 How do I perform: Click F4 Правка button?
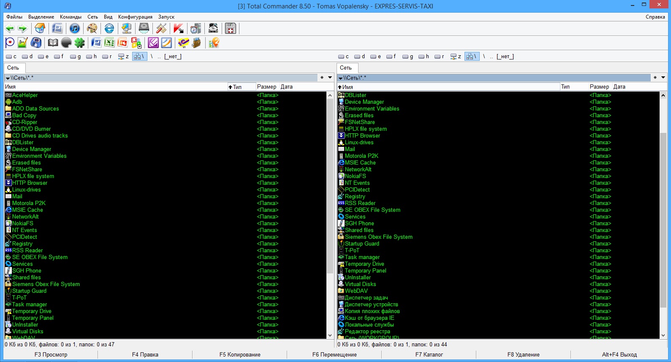click(145, 354)
